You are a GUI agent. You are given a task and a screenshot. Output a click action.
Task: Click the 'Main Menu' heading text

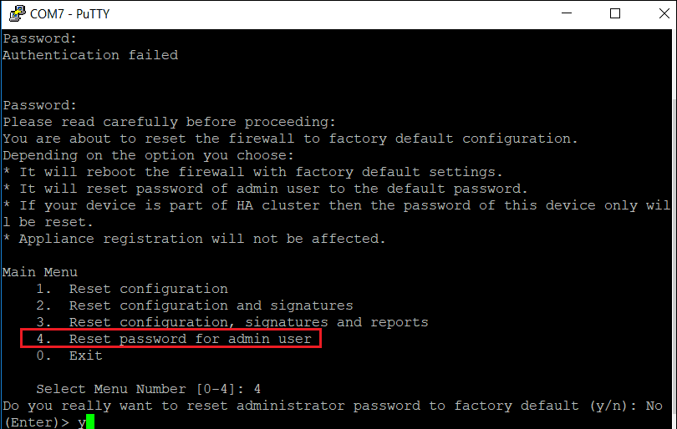[40, 272]
